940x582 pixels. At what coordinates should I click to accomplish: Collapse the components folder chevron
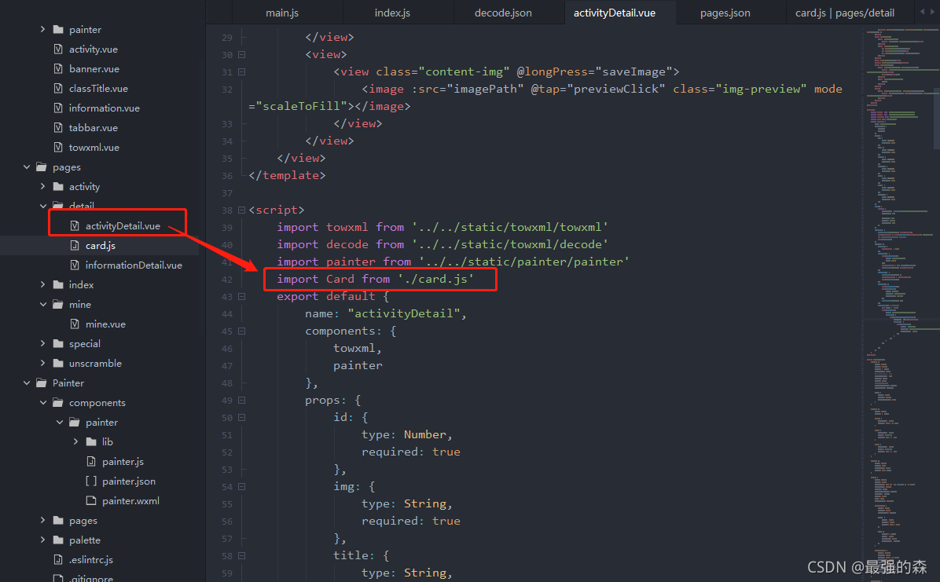(42, 403)
